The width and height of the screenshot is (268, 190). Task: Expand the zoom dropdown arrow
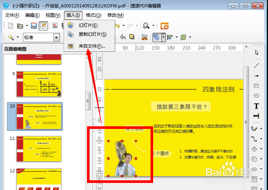(x=153, y=26)
